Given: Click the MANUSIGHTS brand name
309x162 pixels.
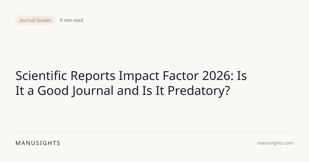Looking at the screenshot, I should 38,143.
